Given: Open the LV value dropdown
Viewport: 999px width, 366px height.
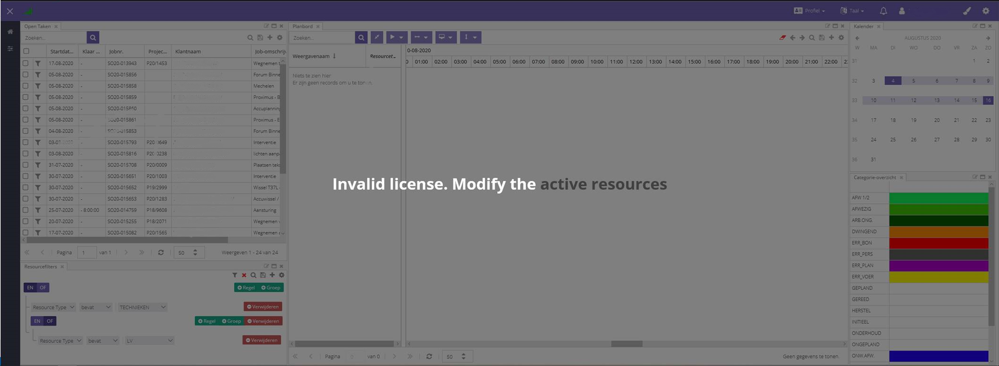Looking at the screenshot, I should [150, 340].
